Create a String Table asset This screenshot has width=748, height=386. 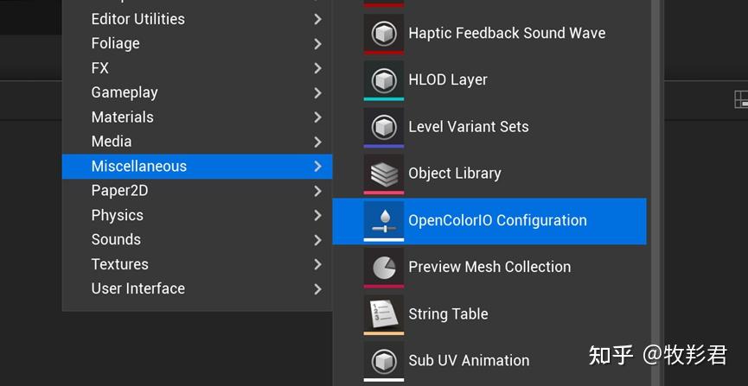(x=448, y=313)
